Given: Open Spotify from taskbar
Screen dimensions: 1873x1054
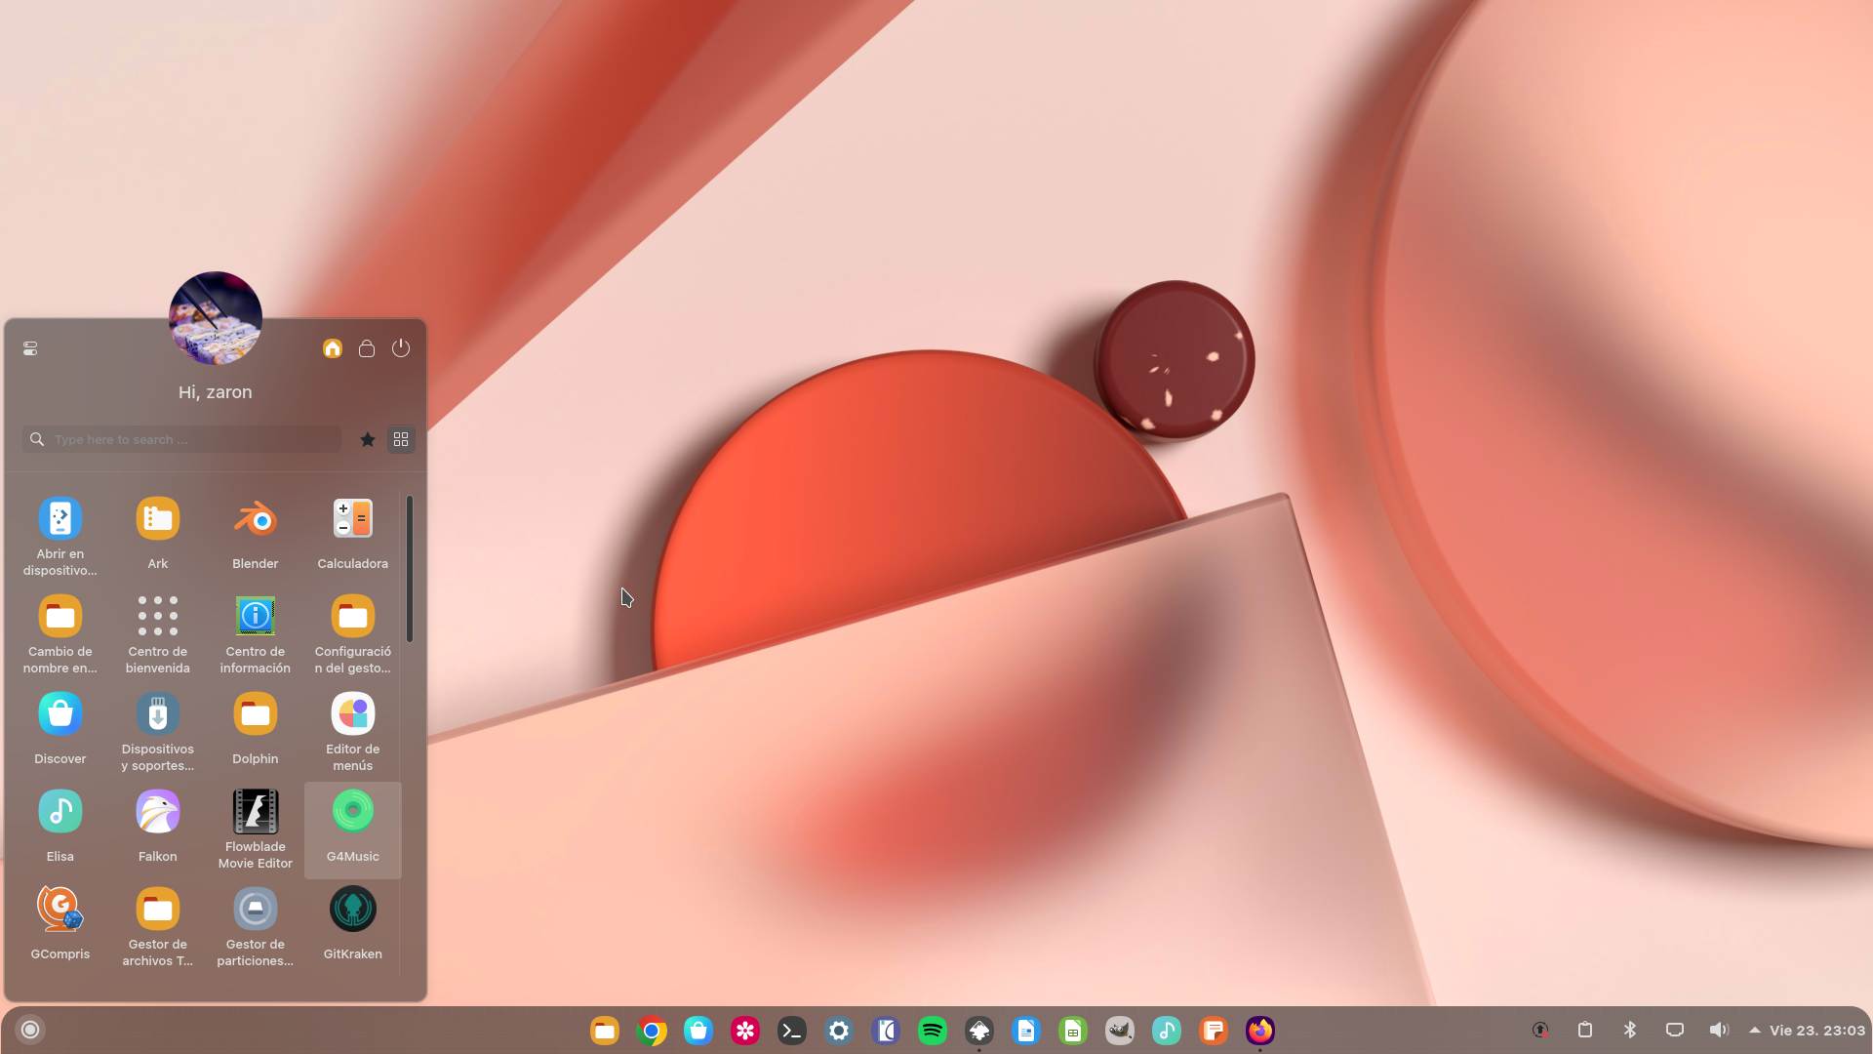Looking at the screenshot, I should 933,1031.
